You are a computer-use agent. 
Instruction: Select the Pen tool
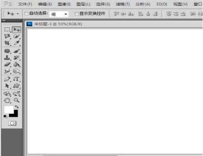click(x=7, y=79)
